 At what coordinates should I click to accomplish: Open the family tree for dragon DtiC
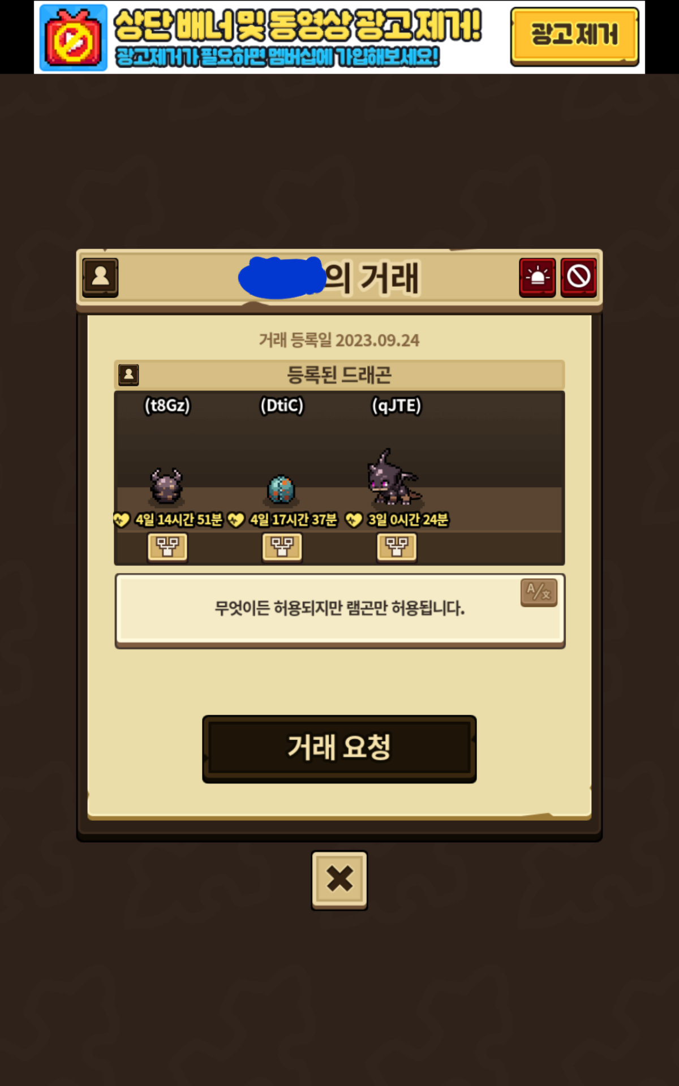tap(282, 547)
